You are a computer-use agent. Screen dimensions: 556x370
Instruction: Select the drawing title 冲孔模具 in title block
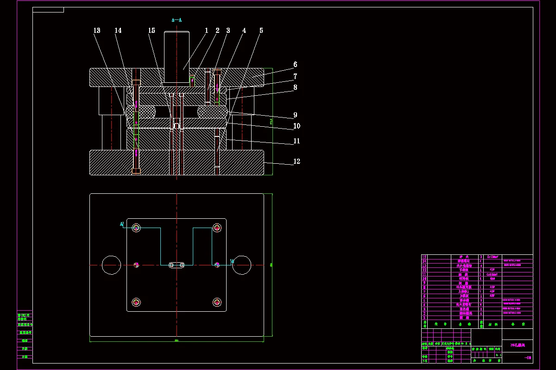(x=518, y=345)
